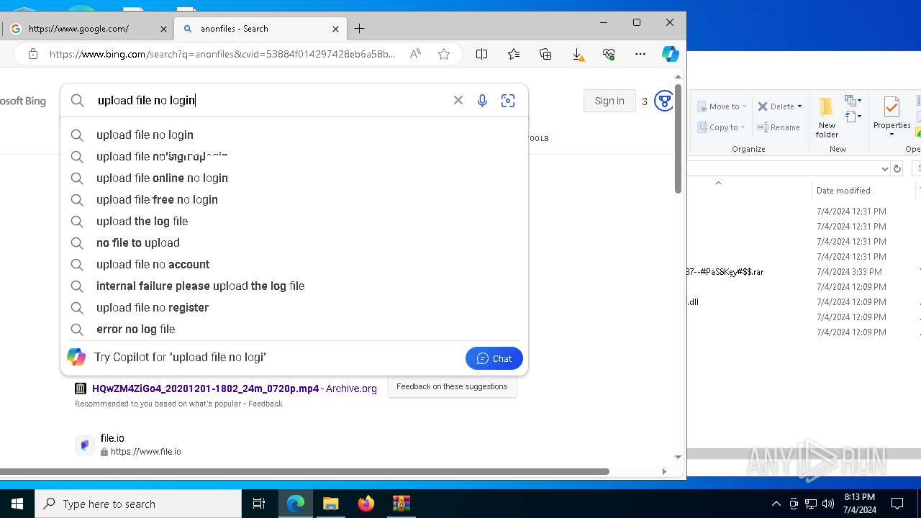The width and height of the screenshot is (921, 518).
Task: Choose suggestion 'internal failure please upload the log file'
Action: click(x=294, y=286)
